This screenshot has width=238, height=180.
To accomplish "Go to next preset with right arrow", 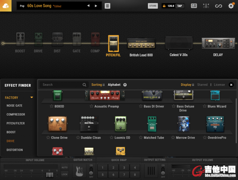I will pyautogui.click(x=96, y=6).
